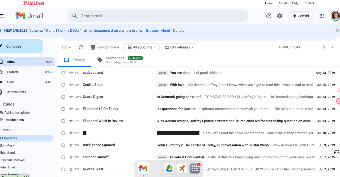Open the Jemini assistant
The image size is (340, 177).
(301, 16)
